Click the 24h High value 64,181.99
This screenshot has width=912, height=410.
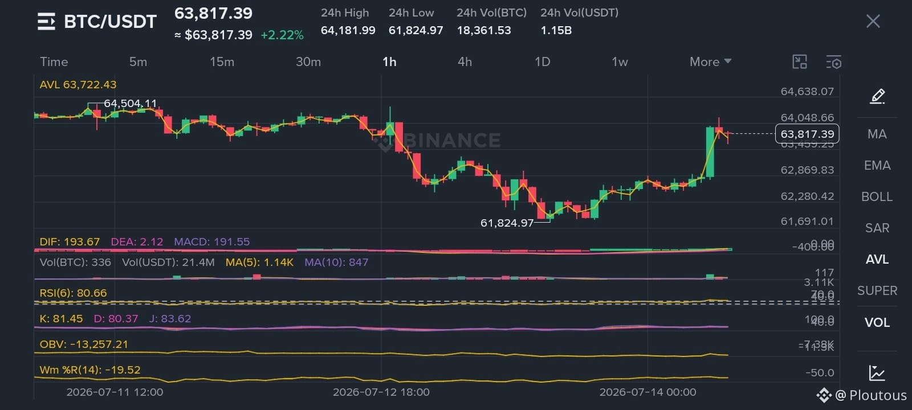[348, 30]
